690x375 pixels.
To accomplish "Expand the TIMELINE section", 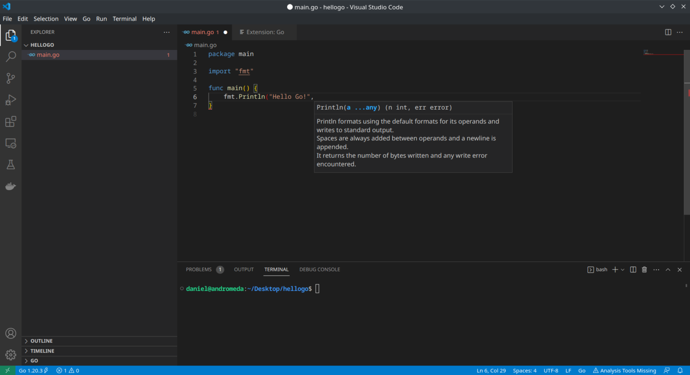I will [42, 351].
